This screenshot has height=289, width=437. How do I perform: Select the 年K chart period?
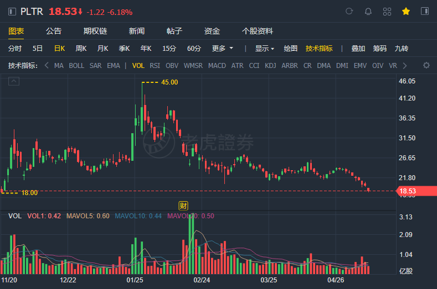coord(146,49)
